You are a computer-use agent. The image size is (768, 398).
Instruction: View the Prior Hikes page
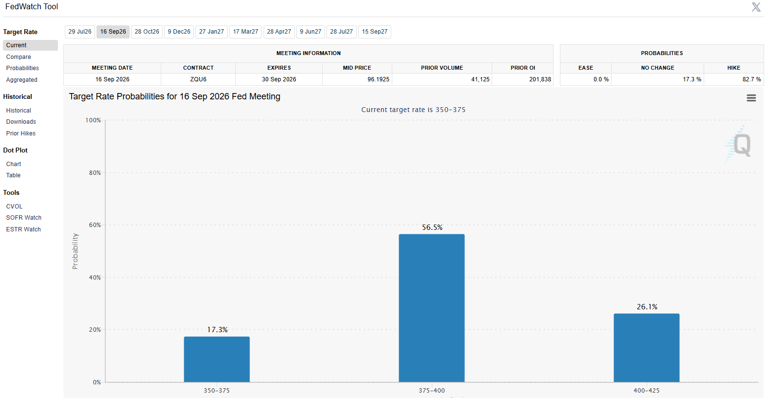(x=21, y=133)
